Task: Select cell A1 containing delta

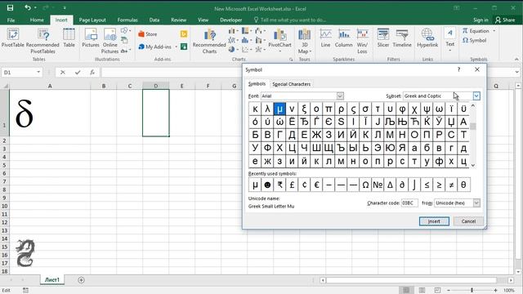Action: 50,113
